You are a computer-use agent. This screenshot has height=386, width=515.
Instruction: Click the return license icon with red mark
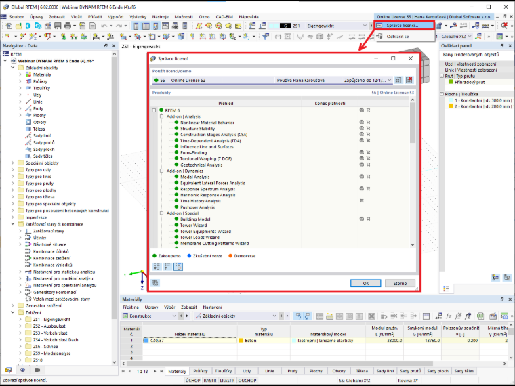pos(409,80)
